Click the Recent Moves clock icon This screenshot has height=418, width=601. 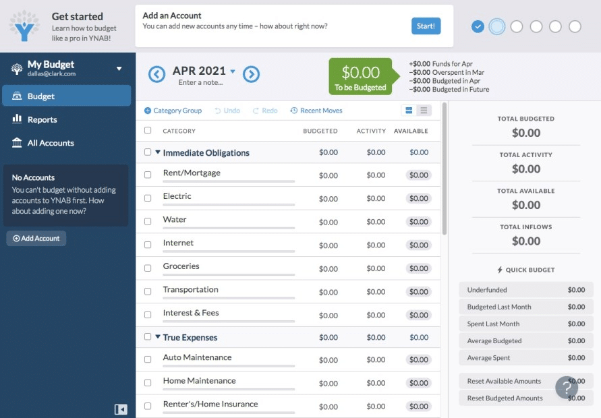(x=294, y=111)
